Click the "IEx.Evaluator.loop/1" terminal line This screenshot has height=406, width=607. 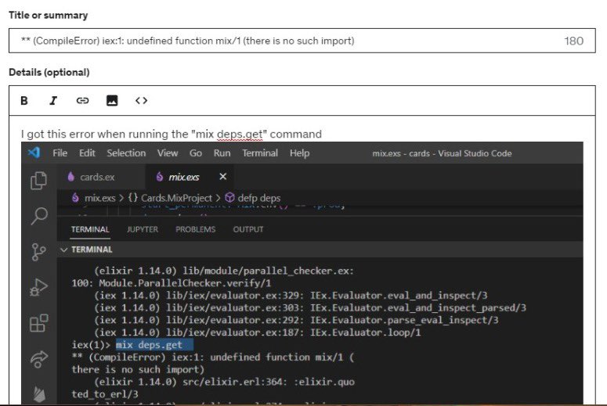[x=366, y=332]
